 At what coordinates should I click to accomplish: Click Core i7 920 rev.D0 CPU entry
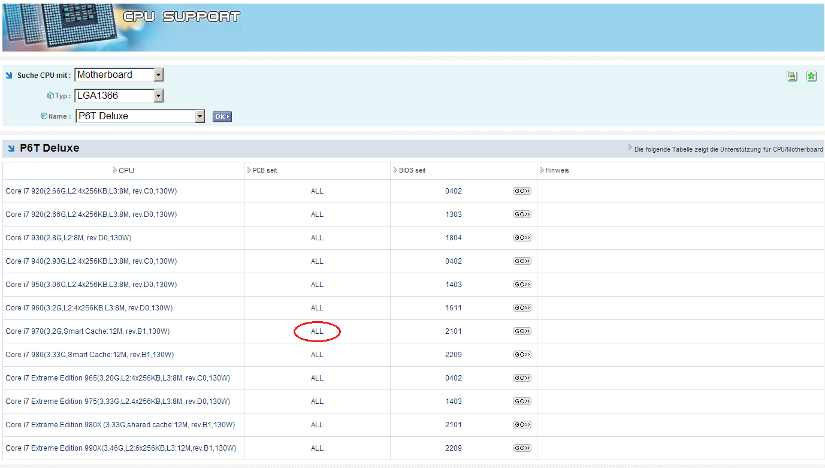click(91, 215)
